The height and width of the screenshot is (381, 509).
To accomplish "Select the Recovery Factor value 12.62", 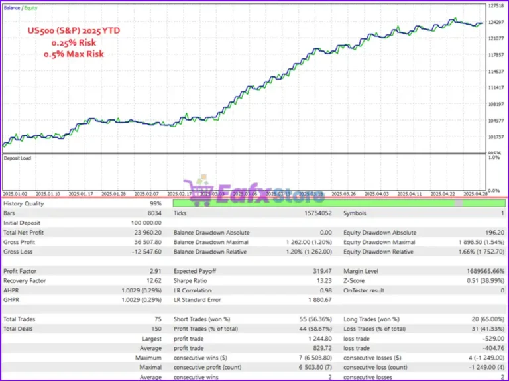I will (x=154, y=281).
